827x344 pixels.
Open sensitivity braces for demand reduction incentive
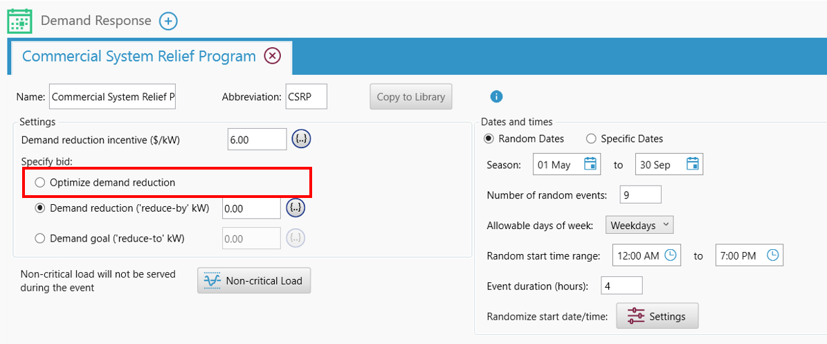(301, 139)
